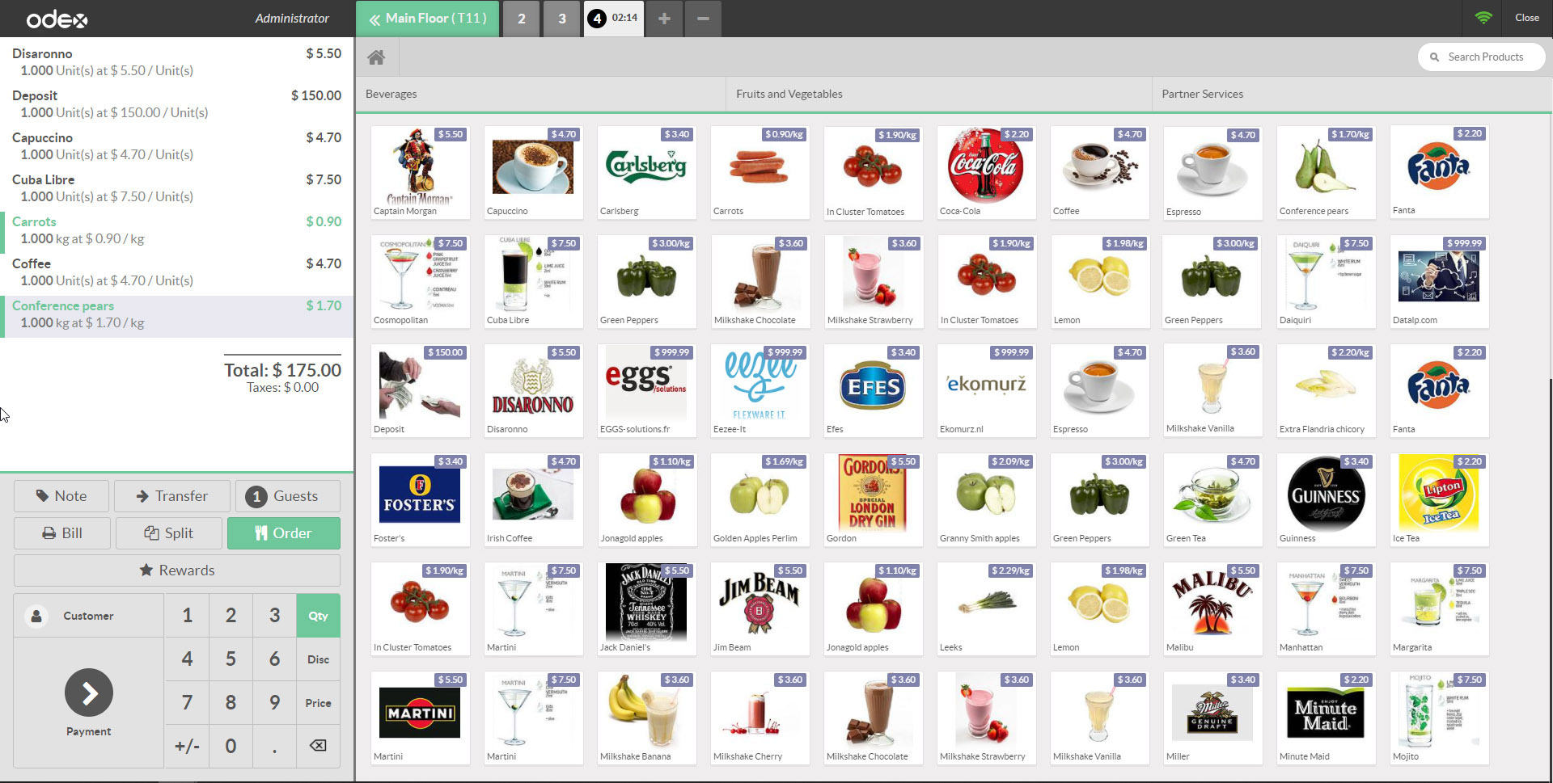Open the Partner Services category
Viewport: 1553px width, 783px height.
pos(1352,94)
